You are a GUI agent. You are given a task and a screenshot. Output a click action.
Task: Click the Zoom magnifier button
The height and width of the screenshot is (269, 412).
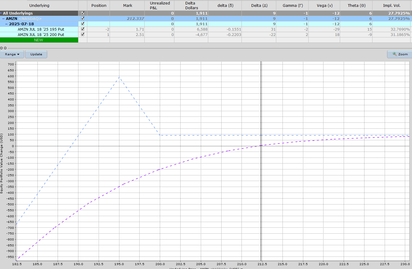pyautogui.click(x=400, y=54)
